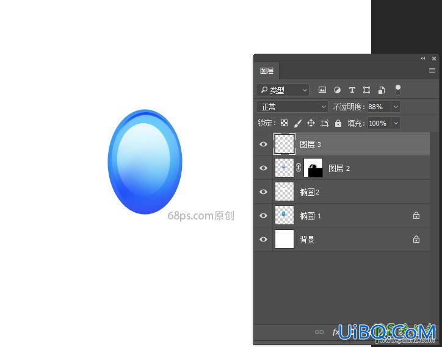Hide the 图层 2 layer
442x347 pixels.
263,168
